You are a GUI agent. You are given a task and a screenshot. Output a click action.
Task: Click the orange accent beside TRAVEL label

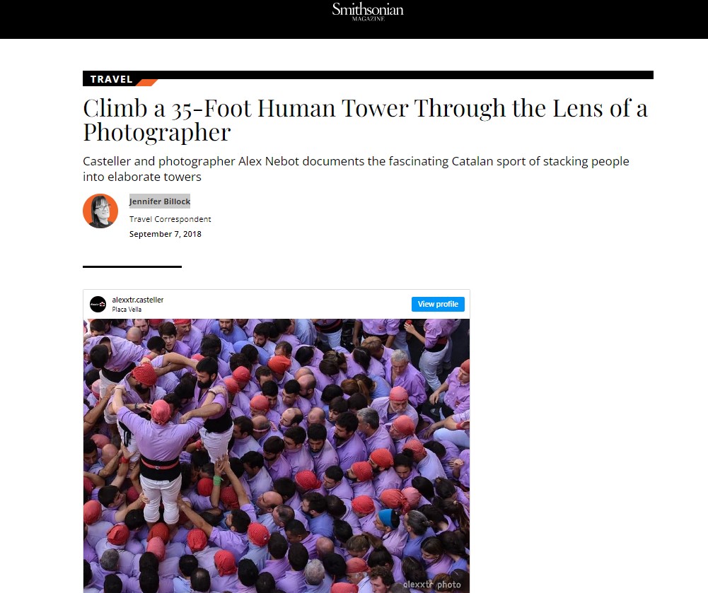click(146, 82)
